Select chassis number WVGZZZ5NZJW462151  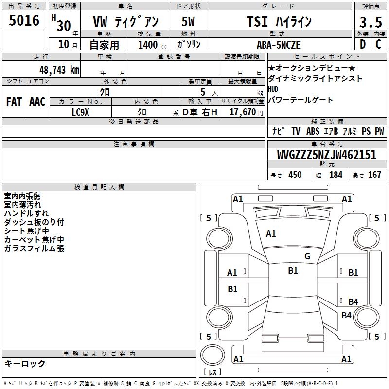click(x=327, y=155)
